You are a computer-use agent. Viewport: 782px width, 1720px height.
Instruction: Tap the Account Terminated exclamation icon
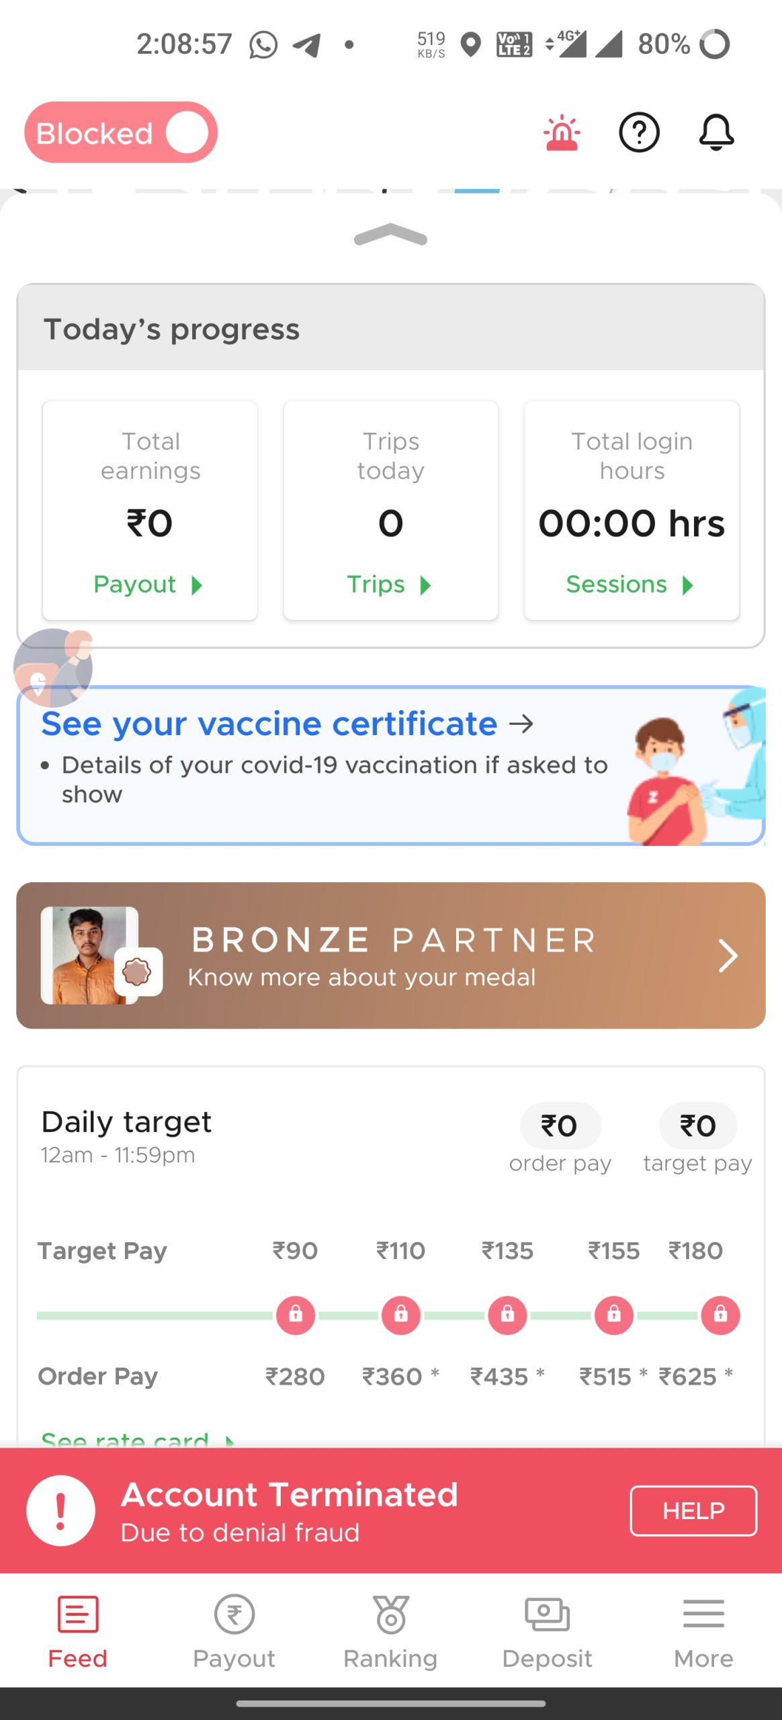[60, 1510]
